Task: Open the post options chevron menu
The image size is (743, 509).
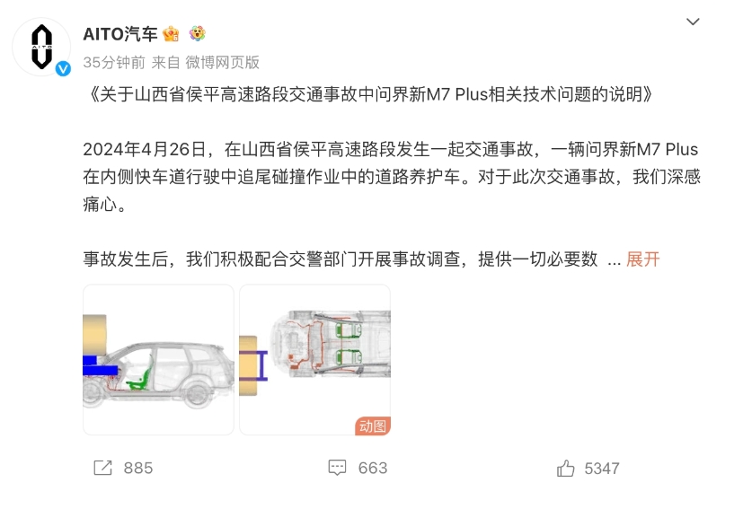Action: coord(693,22)
